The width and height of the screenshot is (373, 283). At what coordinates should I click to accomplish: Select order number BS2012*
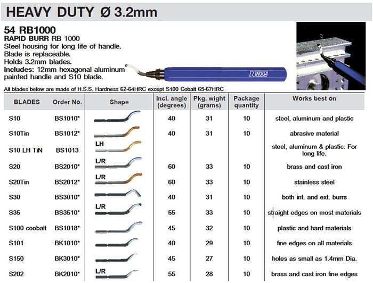point(67,182)
